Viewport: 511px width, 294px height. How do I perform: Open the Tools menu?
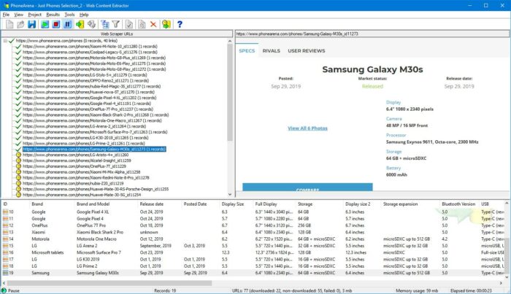pos(69,14)
